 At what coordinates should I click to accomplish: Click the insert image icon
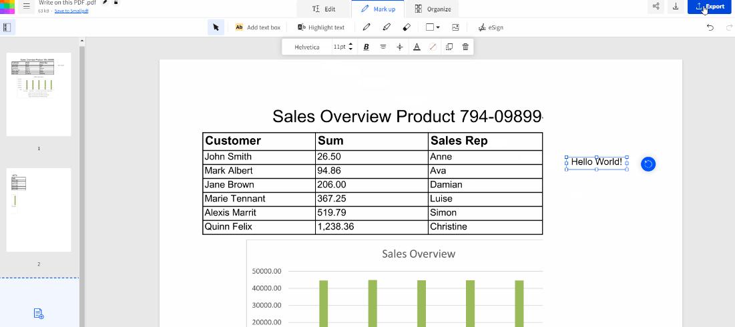point(455,27)
